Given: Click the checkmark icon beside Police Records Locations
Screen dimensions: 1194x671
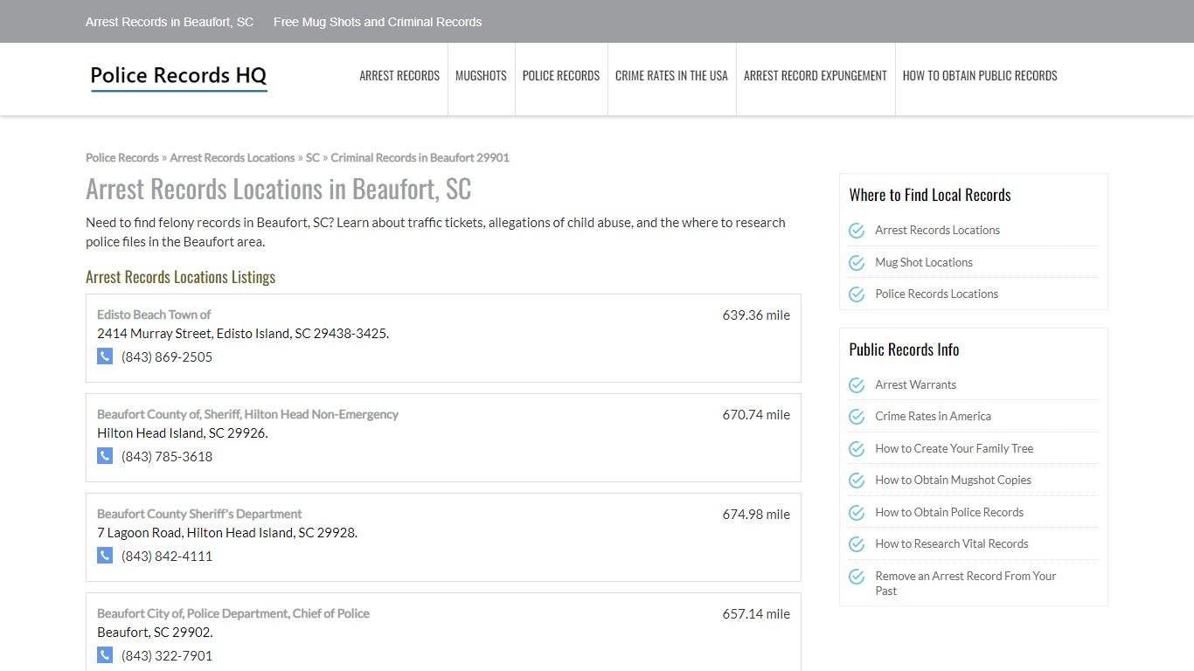Looking at the screenshot, I should coord(857,294).
